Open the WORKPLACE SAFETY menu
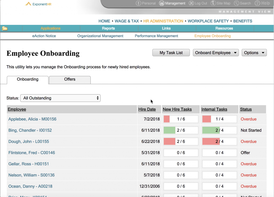This screenshot has width=274, height=197. [x=208, y=21]
